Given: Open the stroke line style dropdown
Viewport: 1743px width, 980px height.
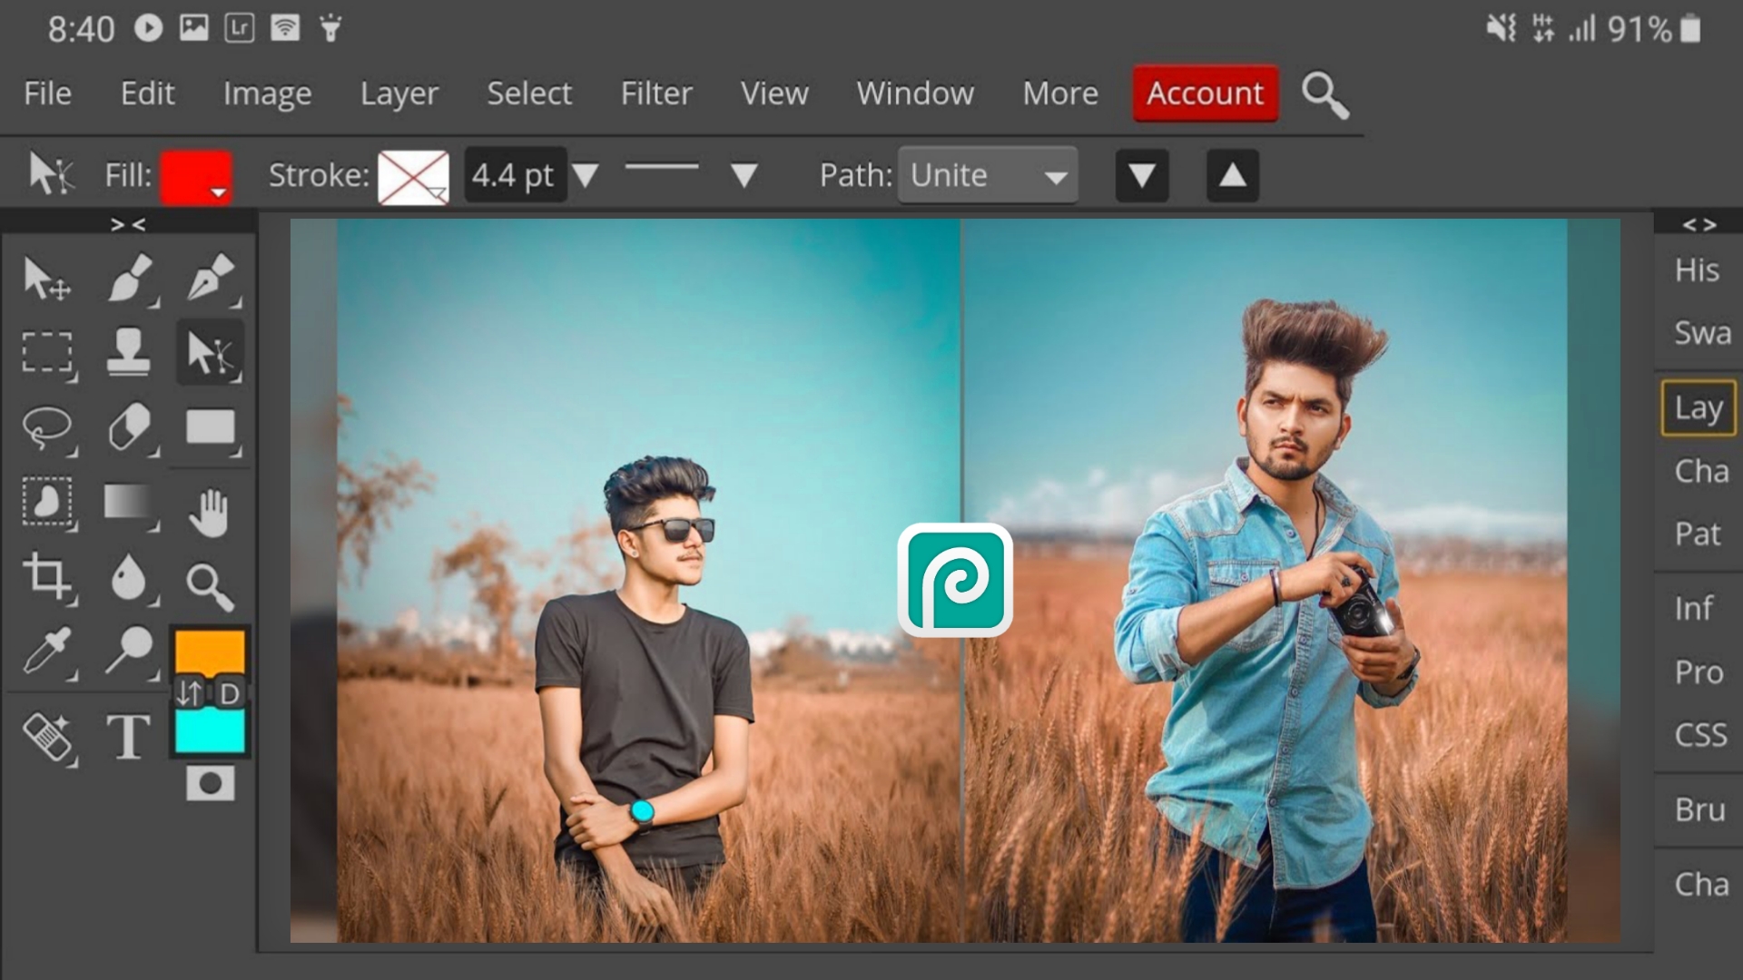Looking at the screenshot, I should (743, 175).
